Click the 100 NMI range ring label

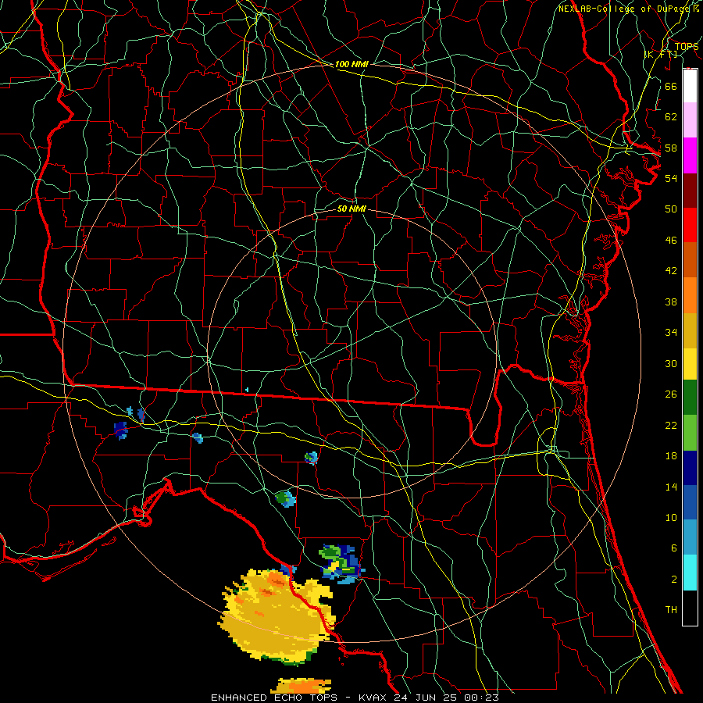pyautogui.click(x=351, y=64)
